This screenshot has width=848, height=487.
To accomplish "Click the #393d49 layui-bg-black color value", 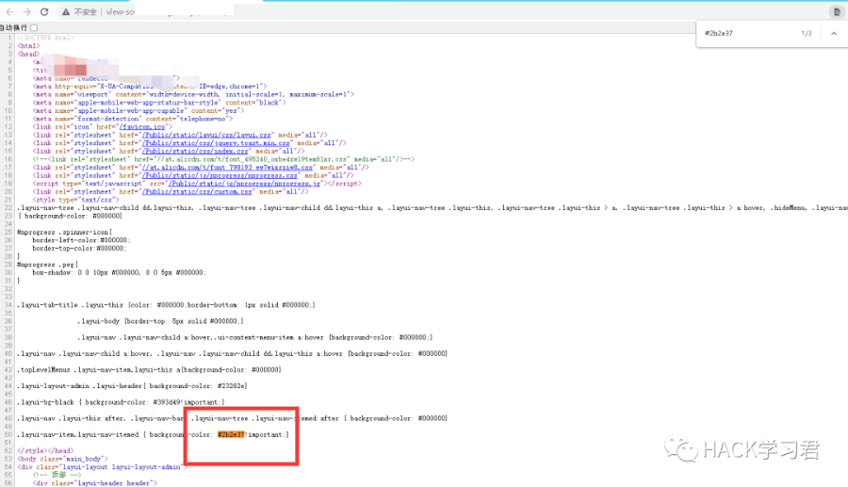I will coord(169,402).
